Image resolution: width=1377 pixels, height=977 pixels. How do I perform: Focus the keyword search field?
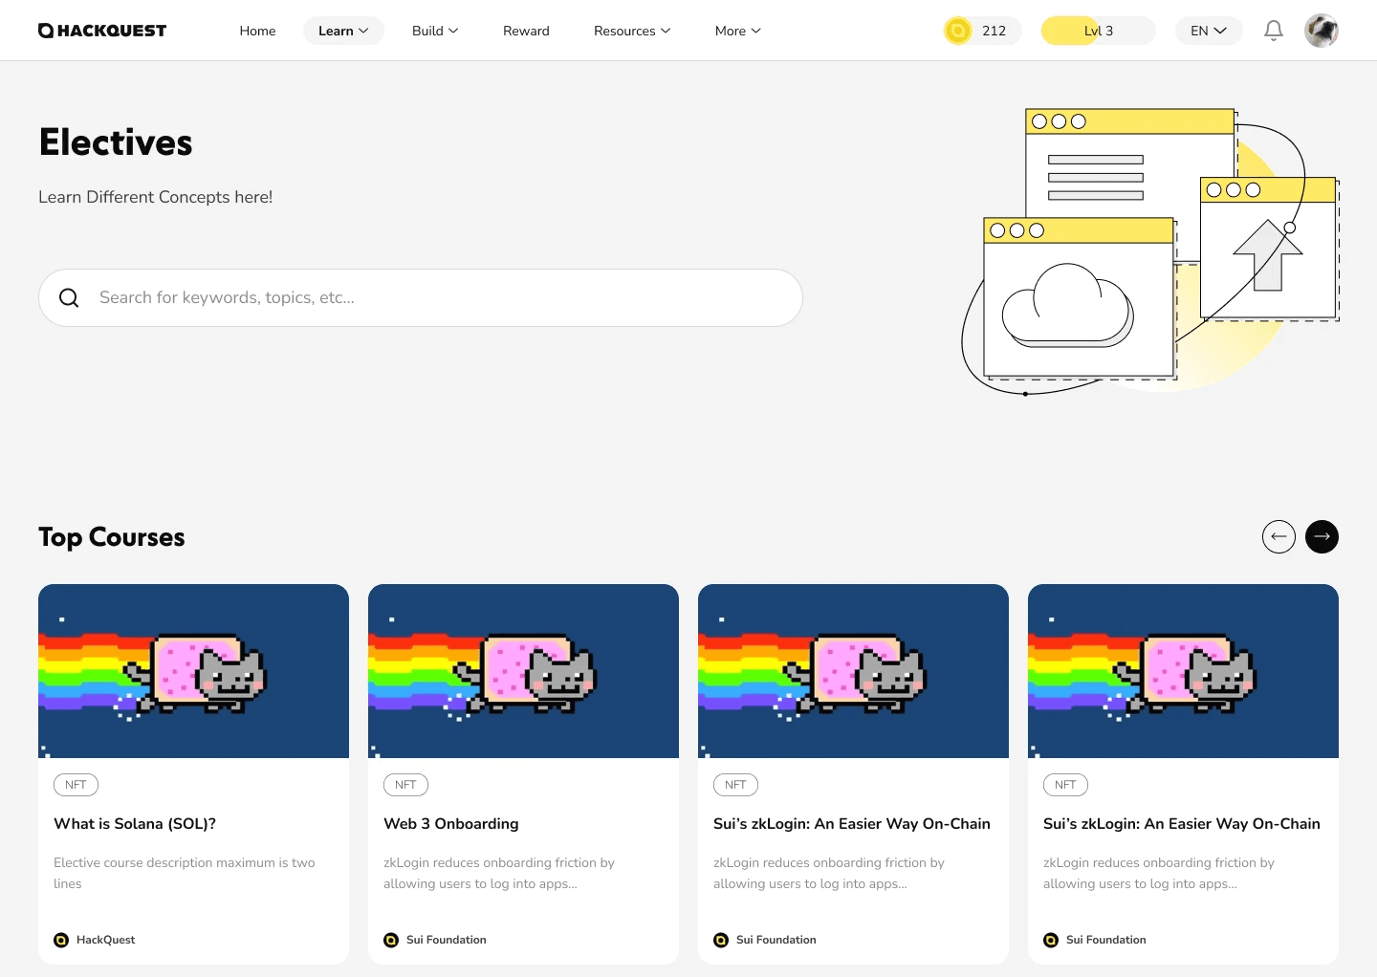(421, 297)
